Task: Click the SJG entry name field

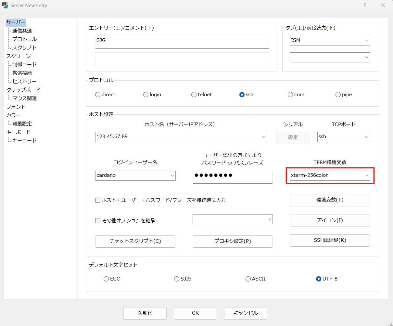Action: tap(182, 42)
